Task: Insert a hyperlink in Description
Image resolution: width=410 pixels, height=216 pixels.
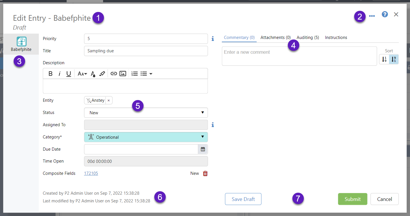Action: click(114, 74)
